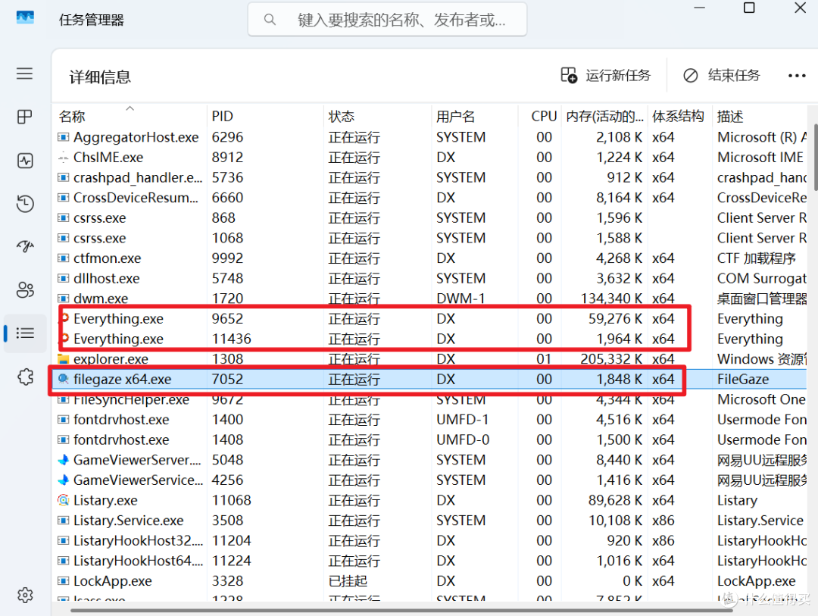Open the Performance page icon in sidebar

coord(24,161)
